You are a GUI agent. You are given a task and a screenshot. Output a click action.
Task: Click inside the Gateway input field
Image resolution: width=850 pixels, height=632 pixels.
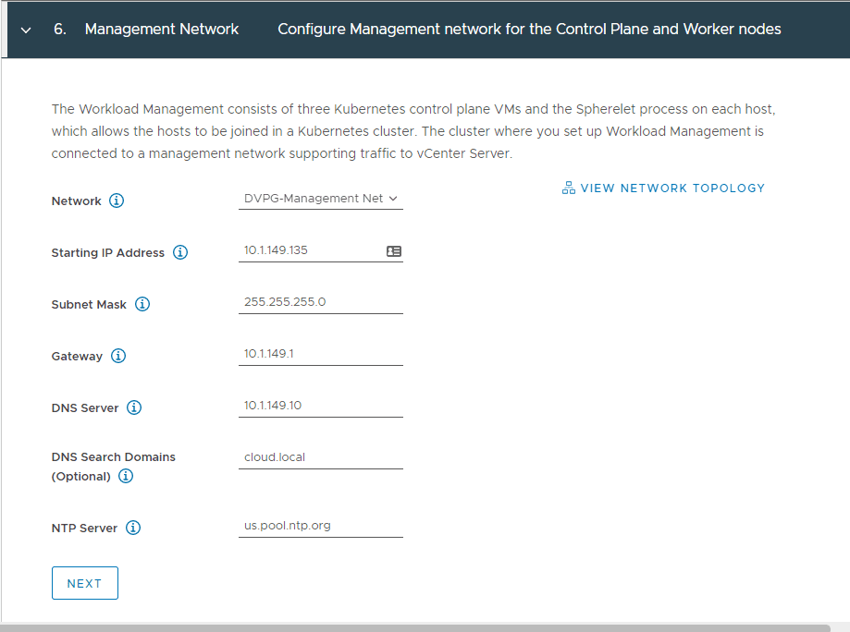click(x=320, y=353)
